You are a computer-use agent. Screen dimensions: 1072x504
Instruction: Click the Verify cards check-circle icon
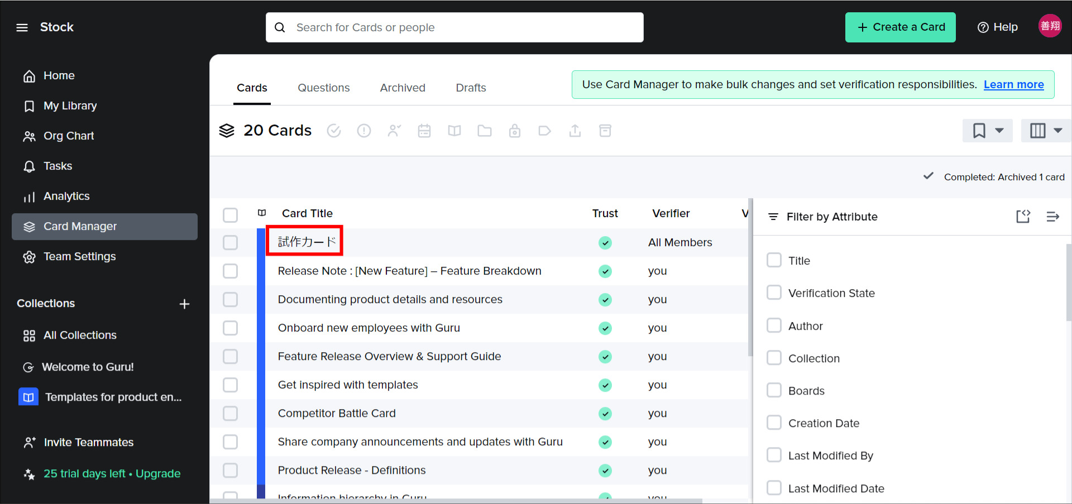click(x=334, y=131)
